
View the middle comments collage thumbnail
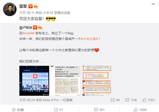65,81
